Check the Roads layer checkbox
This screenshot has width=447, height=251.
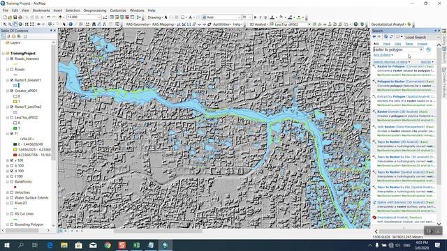tap(12, 70)
